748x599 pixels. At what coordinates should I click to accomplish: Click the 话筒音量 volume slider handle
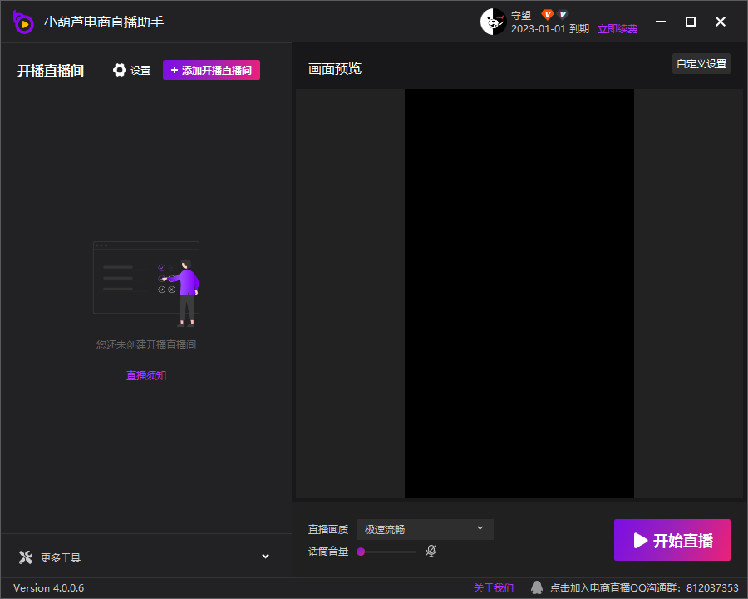(361, 551)
